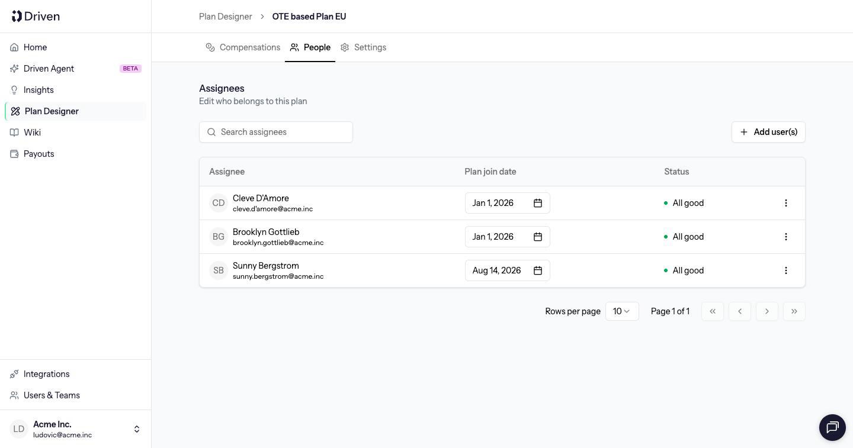Click the BG avatar
The height and width of the screenshot is (448, 853).
pos(219,237)
